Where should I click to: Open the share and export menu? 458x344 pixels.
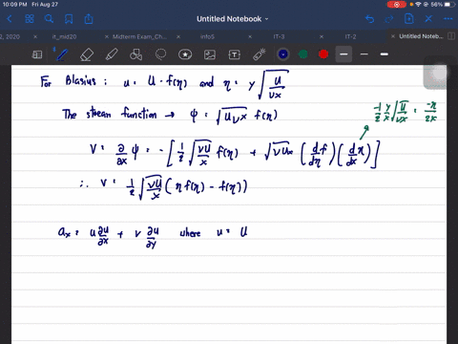(x=89, y=19)
